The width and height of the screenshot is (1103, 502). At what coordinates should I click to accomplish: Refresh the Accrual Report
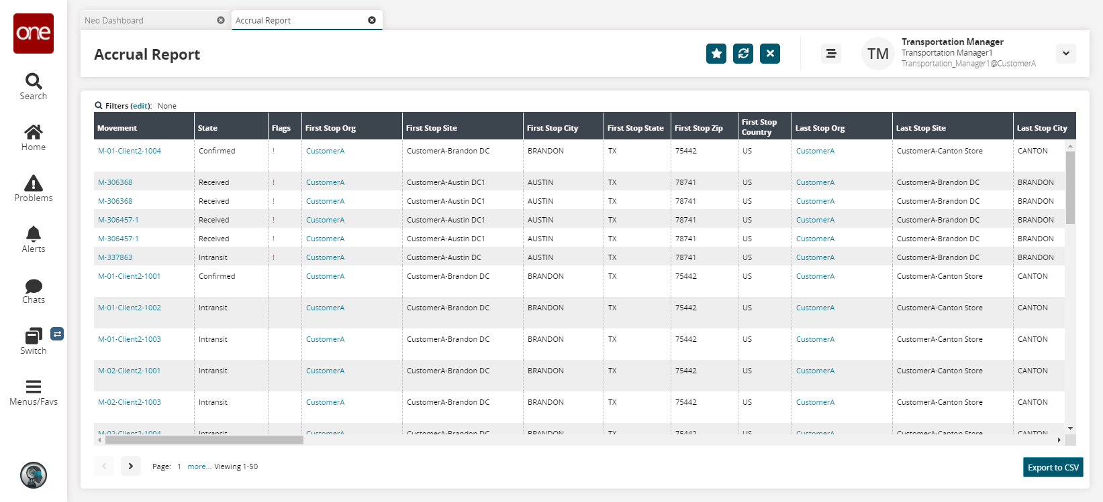coord(743,54)
